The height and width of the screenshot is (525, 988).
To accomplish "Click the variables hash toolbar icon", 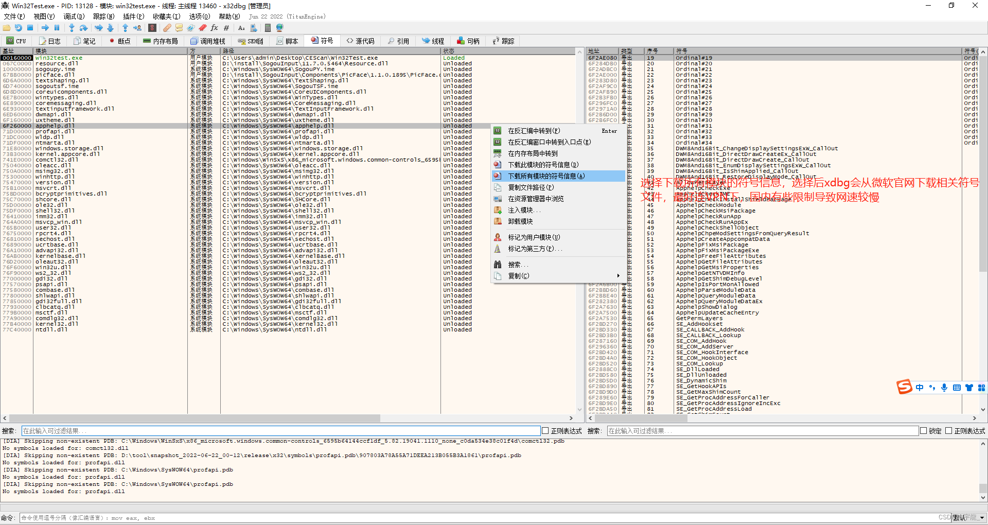I will coord(226,28).
